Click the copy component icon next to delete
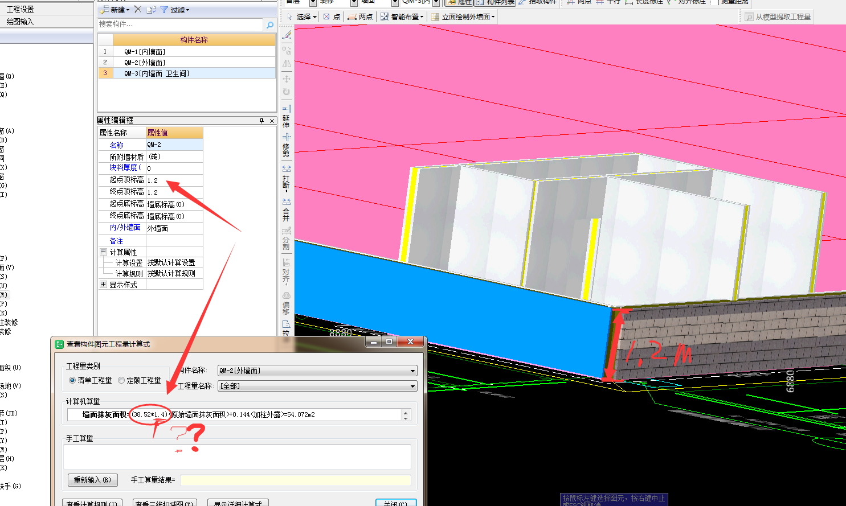Image resolution: width=846 pixels, height=506 pixels. 151,10
